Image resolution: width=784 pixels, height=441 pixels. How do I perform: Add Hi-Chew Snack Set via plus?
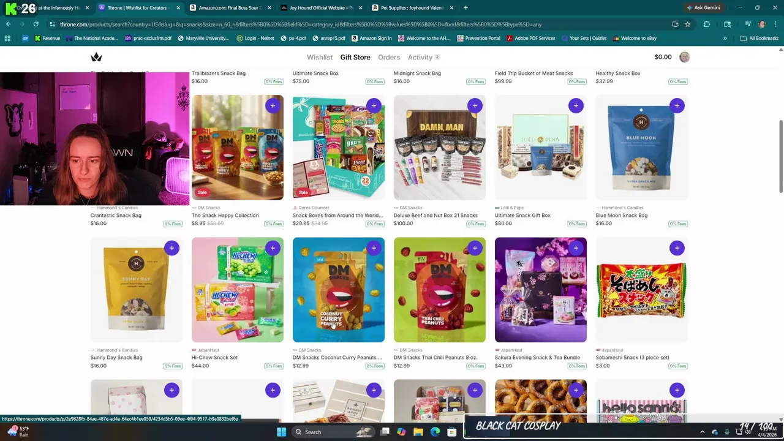273,248
